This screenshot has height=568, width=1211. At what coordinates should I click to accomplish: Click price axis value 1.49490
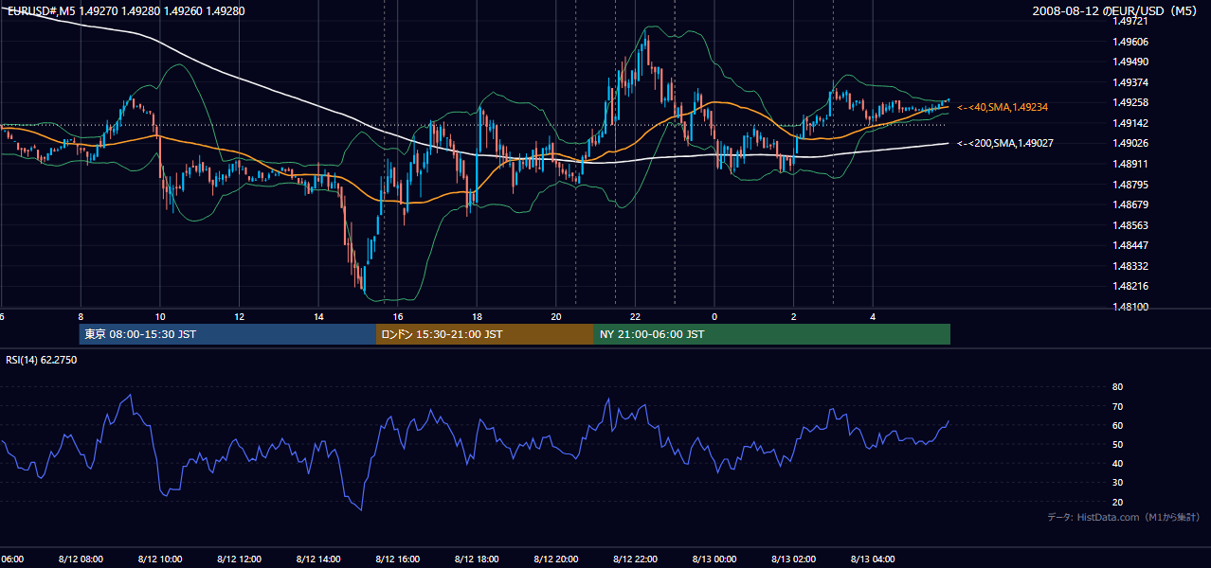click(x=1130, y=62)
